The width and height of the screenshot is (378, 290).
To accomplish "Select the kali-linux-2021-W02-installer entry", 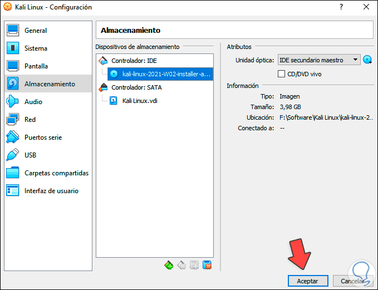I will (160, 74).
